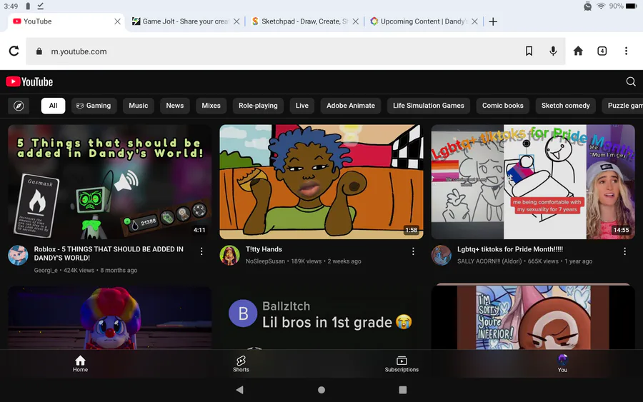This screenshot has height=402, width=643.
Task: Play the Lgbtq+ tiktoks Pride thumbnail
Action: [533, 182]
